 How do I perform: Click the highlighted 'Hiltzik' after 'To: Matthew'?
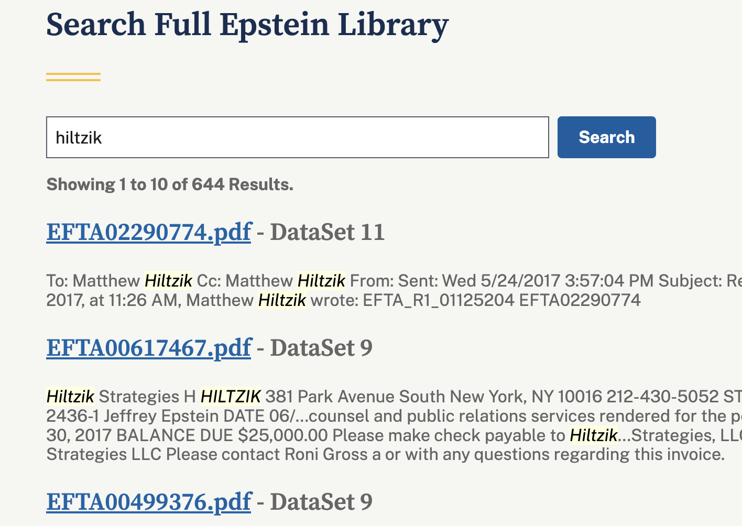pos(169,281)
